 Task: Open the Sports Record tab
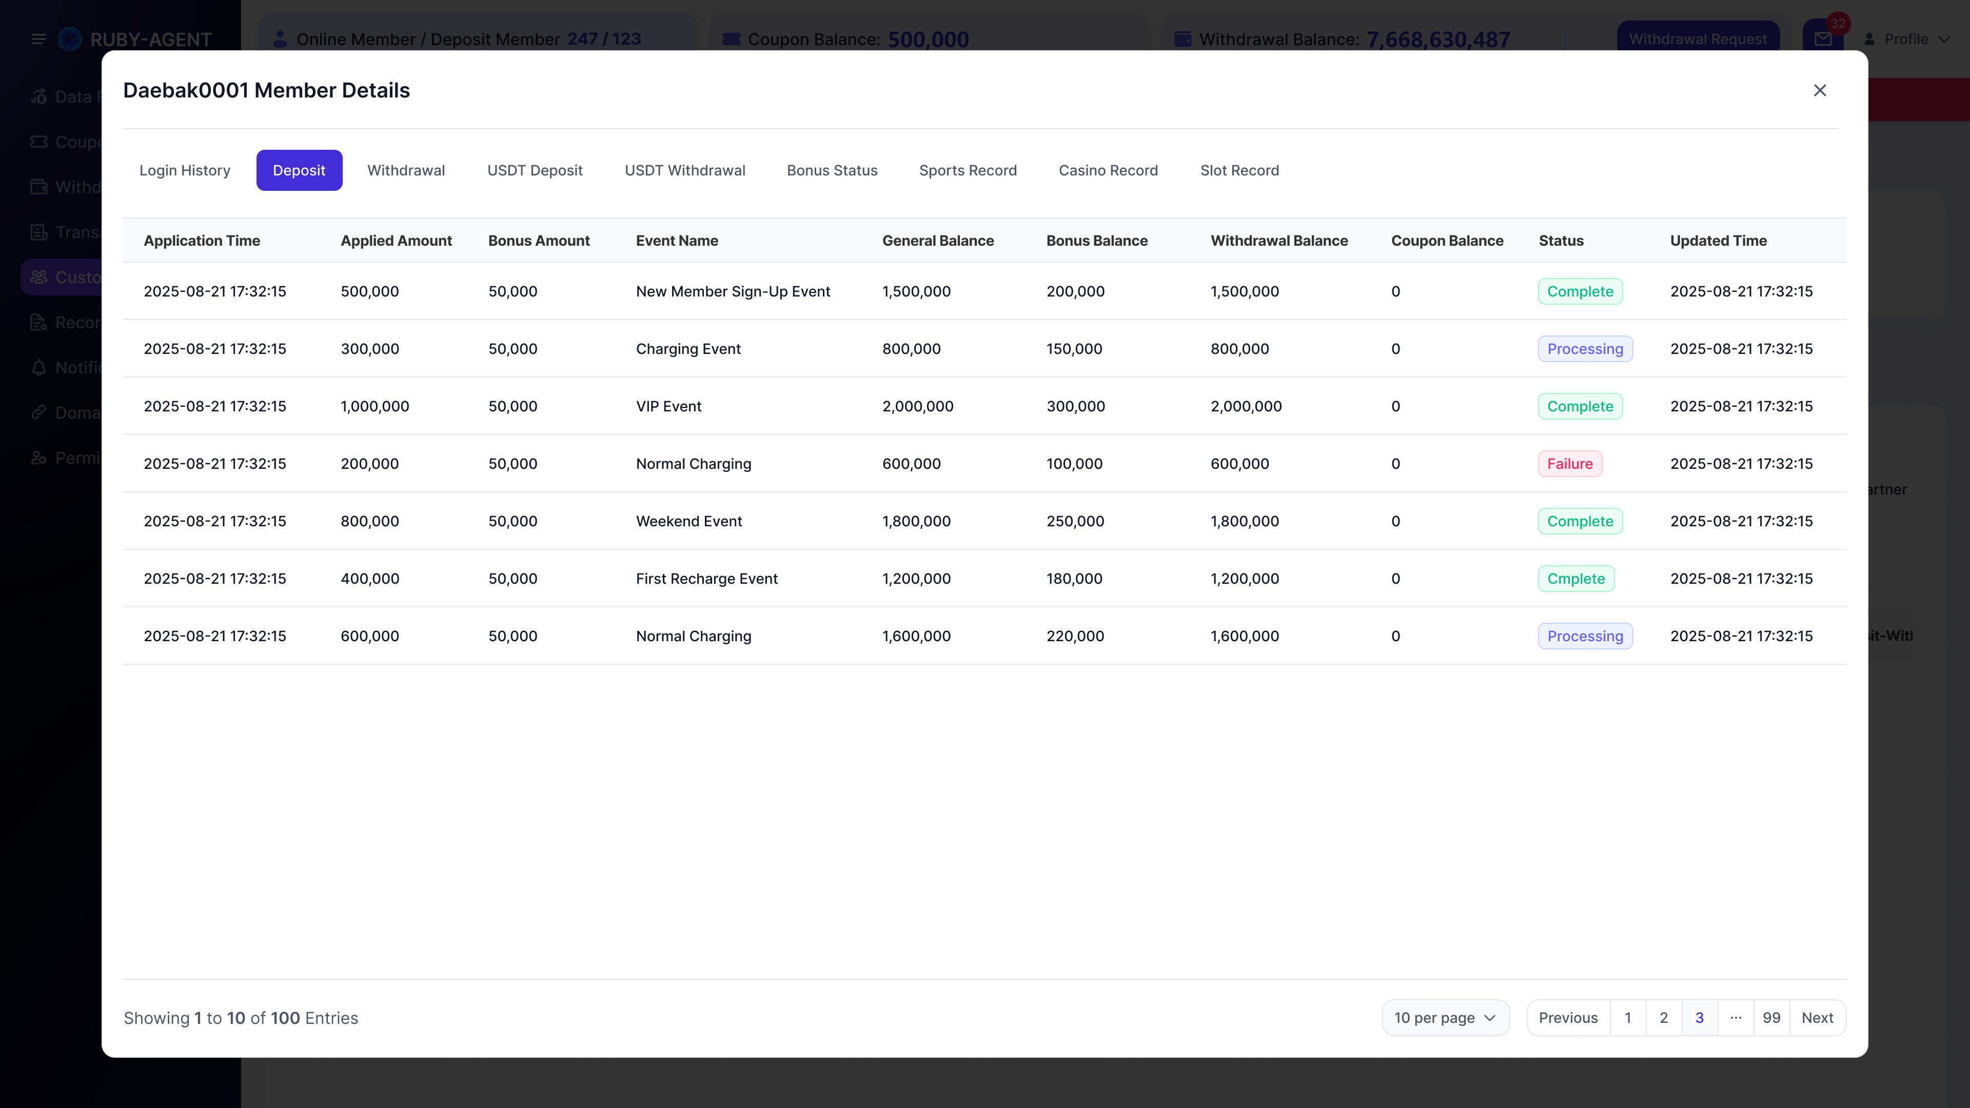(968, 170)
